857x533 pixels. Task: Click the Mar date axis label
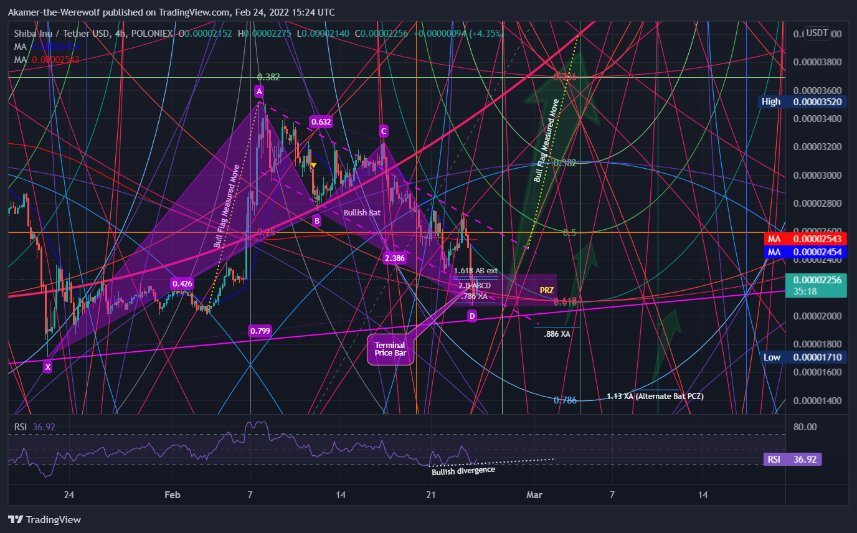[534, 495]
